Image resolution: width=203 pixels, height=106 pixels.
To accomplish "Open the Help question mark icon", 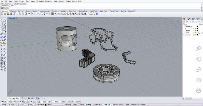I will (97, 14).
